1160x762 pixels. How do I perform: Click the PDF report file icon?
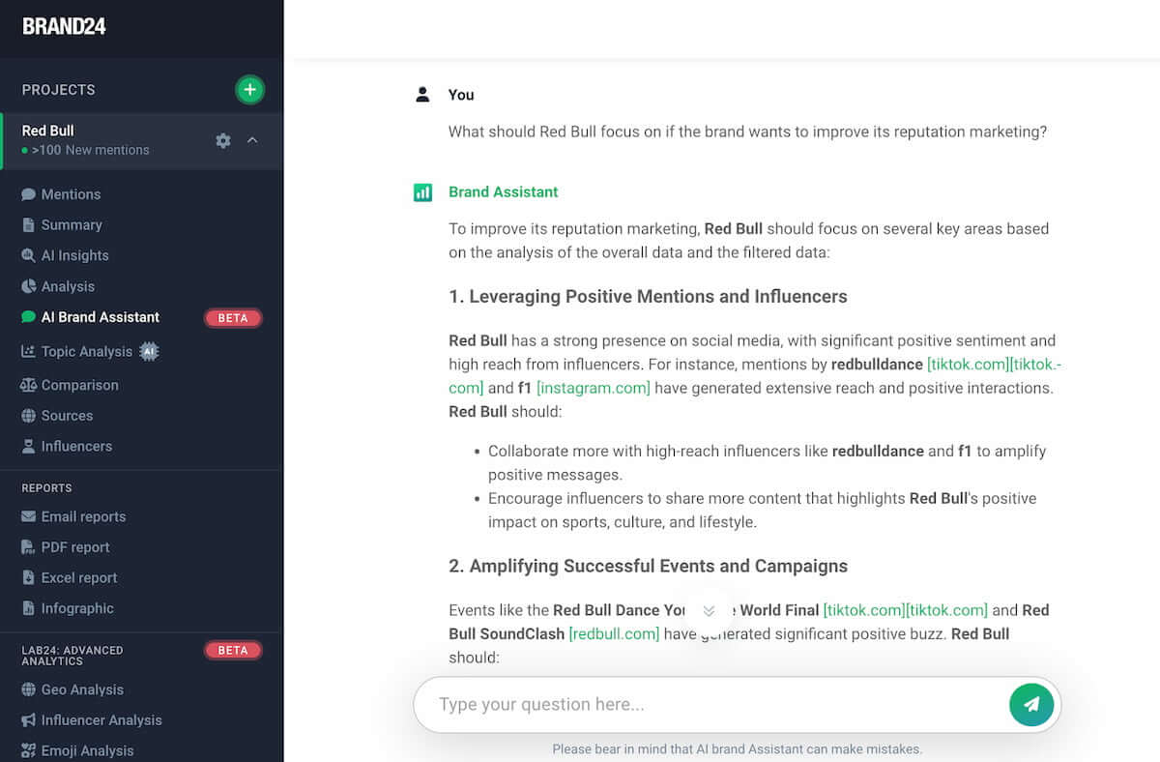click(28, 547)
